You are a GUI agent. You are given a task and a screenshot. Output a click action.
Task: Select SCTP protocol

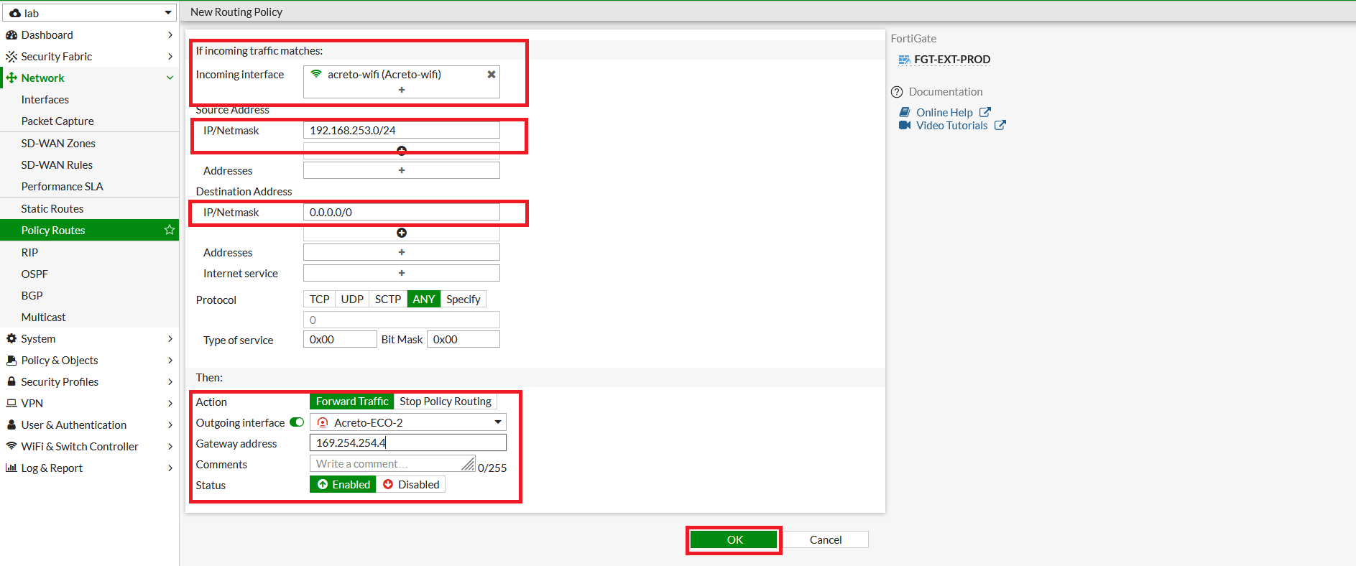(388, 300)
